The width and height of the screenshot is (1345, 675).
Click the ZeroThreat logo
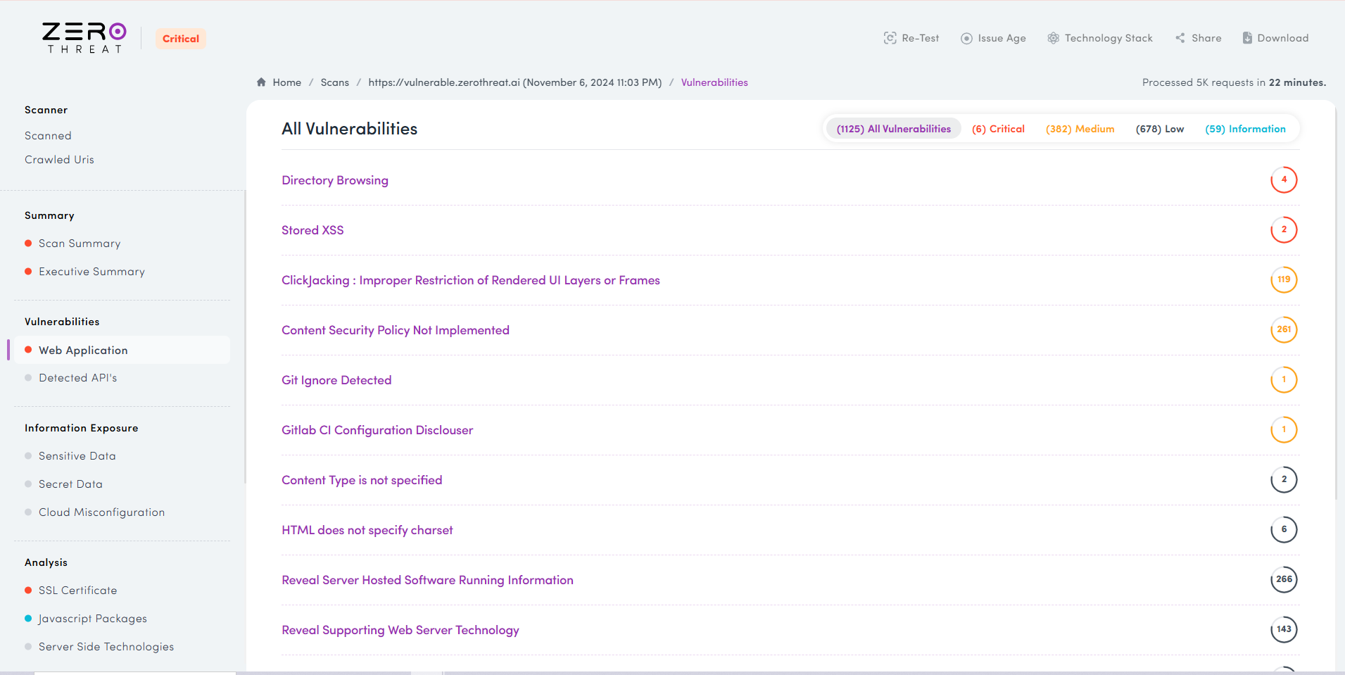pos(84,38)
